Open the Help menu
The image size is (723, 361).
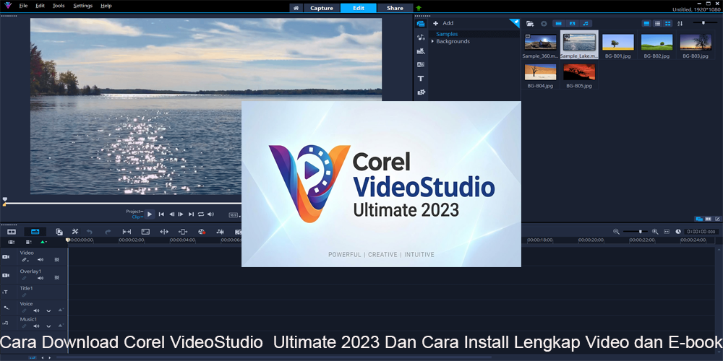[106, 6]
